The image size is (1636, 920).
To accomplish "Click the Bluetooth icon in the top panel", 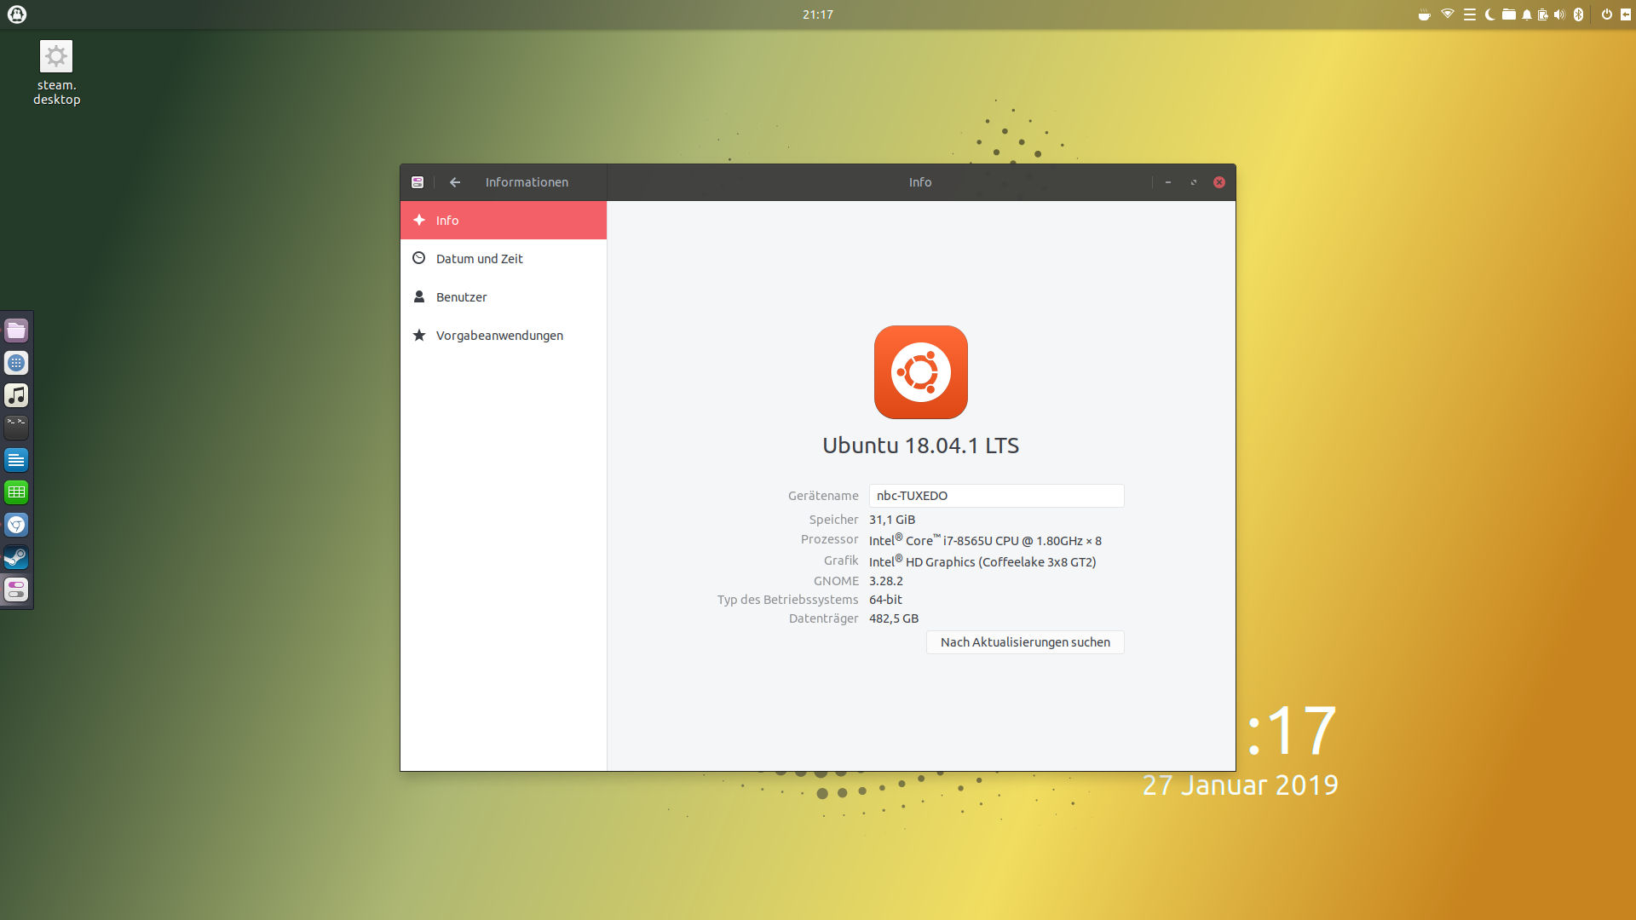I will pyautogui.click(x=1578, y=14).
